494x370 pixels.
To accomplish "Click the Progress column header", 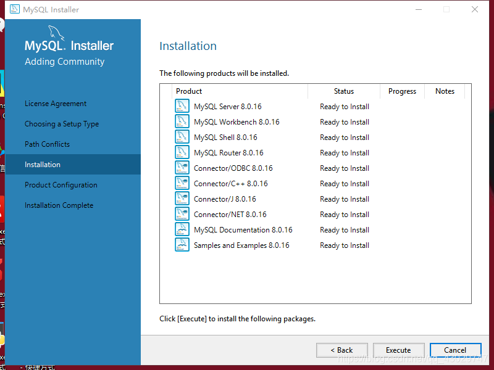I will [x=403, y=91].
